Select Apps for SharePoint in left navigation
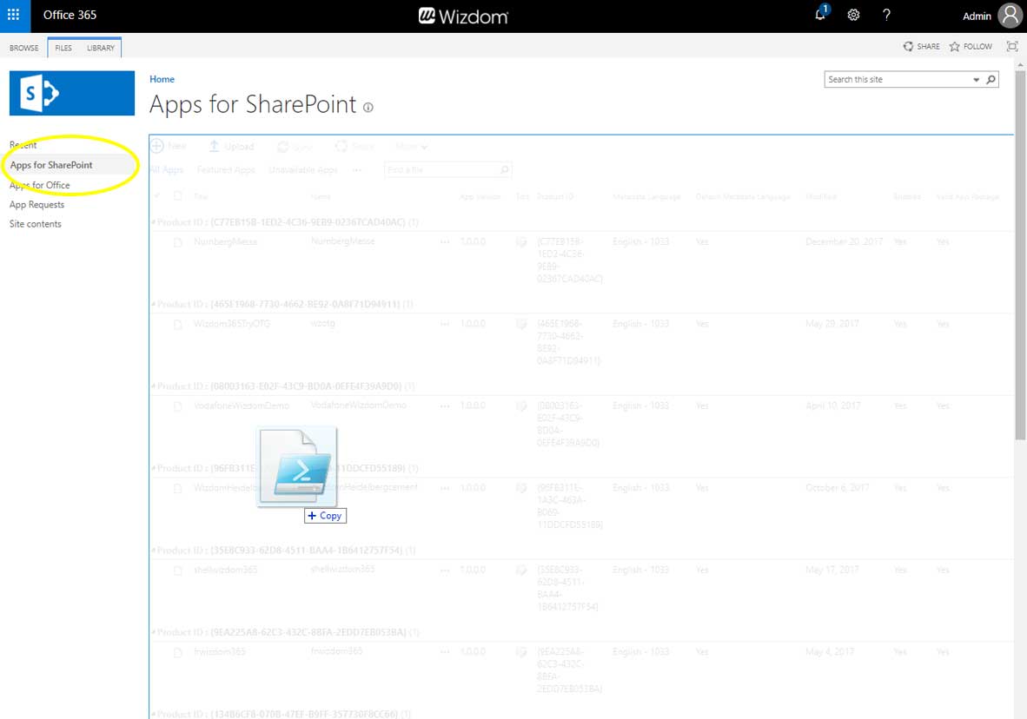This screenshot has width=1027, height=719. (51, 165)
